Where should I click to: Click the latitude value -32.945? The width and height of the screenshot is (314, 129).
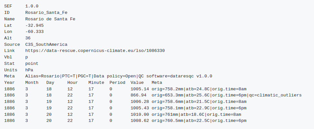coord(34,25)
